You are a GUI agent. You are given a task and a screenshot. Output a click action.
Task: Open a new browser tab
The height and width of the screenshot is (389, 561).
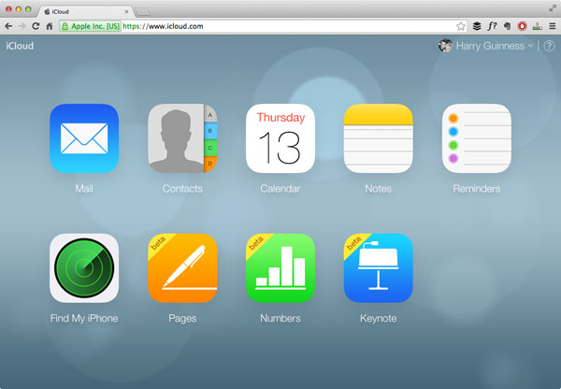pyautogui.click(x=143, y=12)
